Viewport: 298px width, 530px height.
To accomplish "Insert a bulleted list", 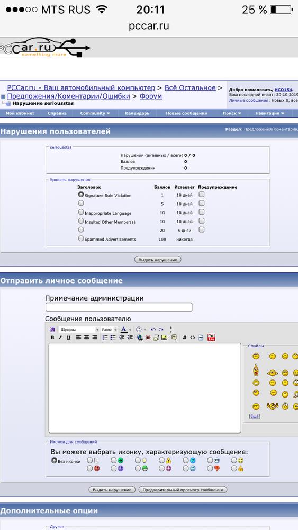I will click(113, 337).
